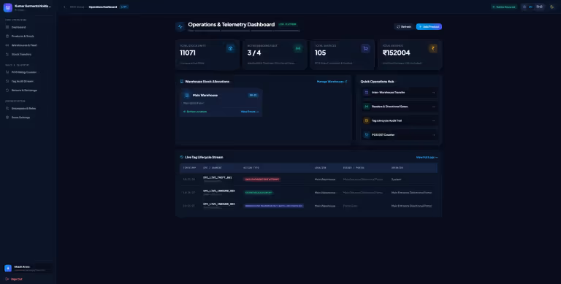This screenshot has height=284, width=561.
Task: Click the Action Type column header
Action: click(251, 168)
